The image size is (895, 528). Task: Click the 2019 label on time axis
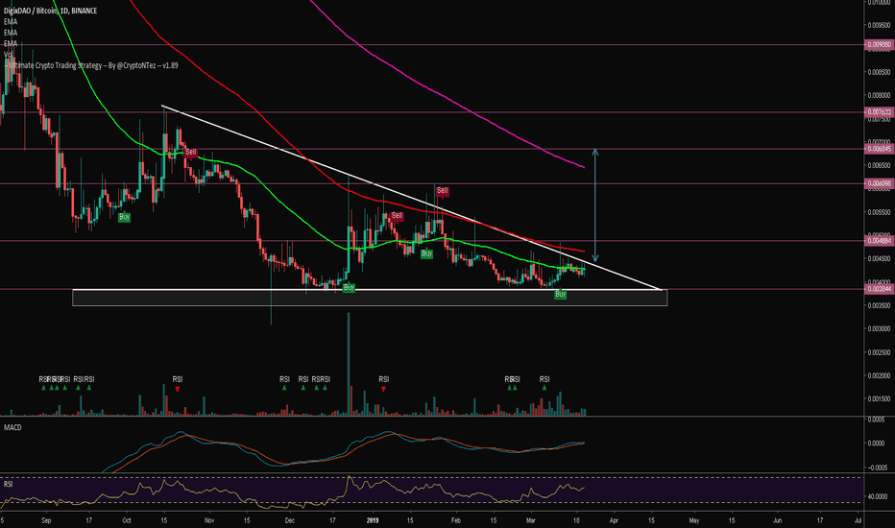[x=373, y=520]
